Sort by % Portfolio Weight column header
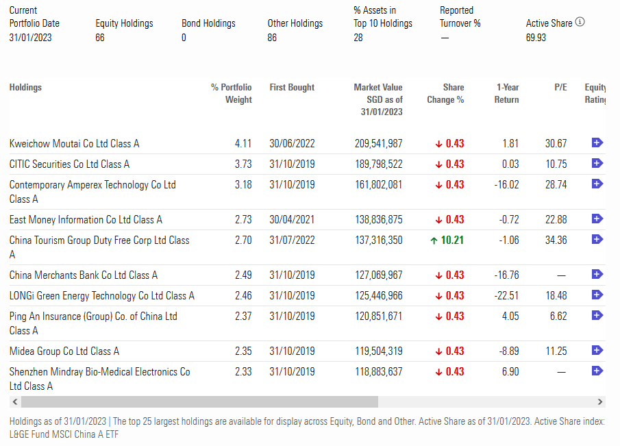 [x=231, y=93]
